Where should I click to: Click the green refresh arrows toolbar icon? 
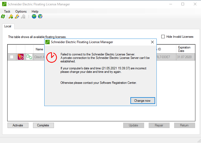[3, 17]
